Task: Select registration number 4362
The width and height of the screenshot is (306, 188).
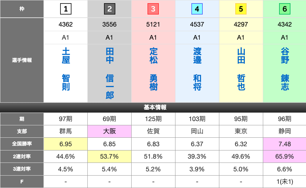Action: (66, 25)
